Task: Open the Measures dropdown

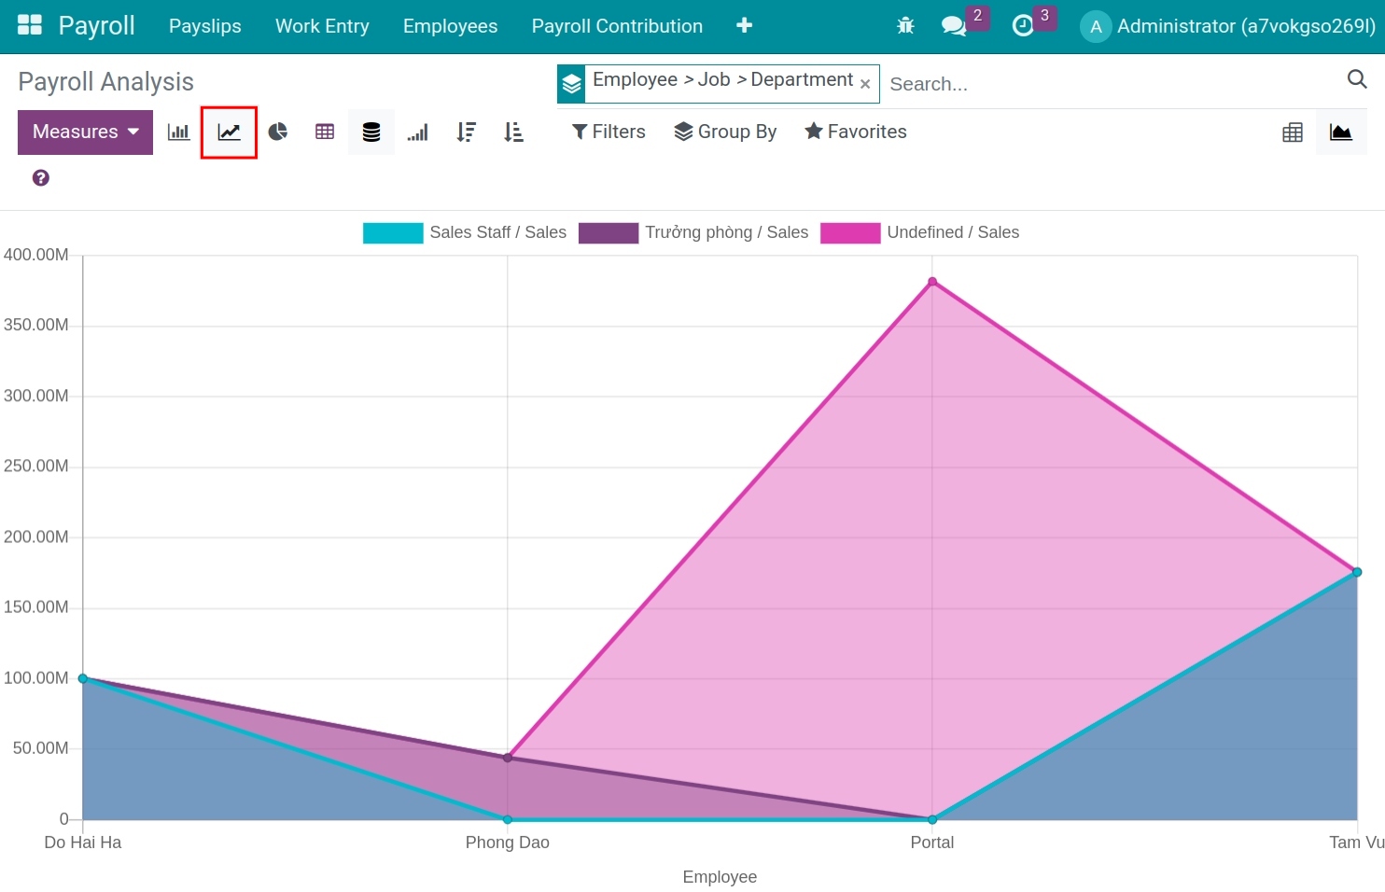Action: click(85, 132)
